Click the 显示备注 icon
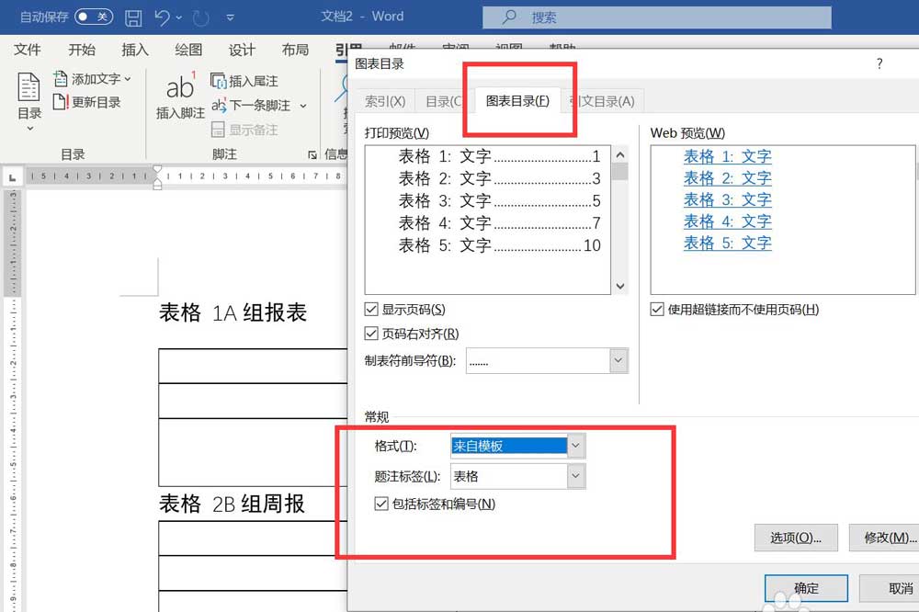This screenshot has width=919, height=612. (218, 130)
